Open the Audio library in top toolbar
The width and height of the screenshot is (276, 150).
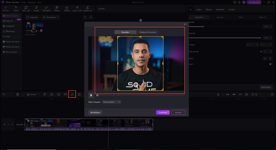pyautogui.click(x=36, y=9)
